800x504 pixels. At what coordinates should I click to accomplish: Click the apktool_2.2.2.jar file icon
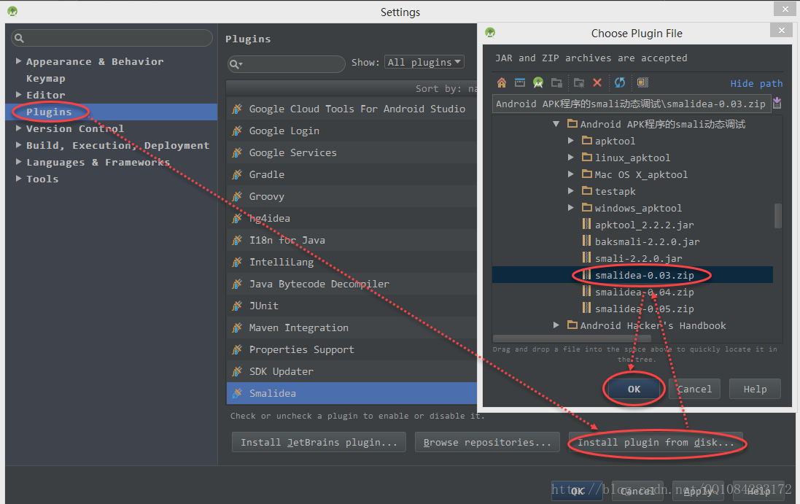pyautogui.click(x=587, y=225)
